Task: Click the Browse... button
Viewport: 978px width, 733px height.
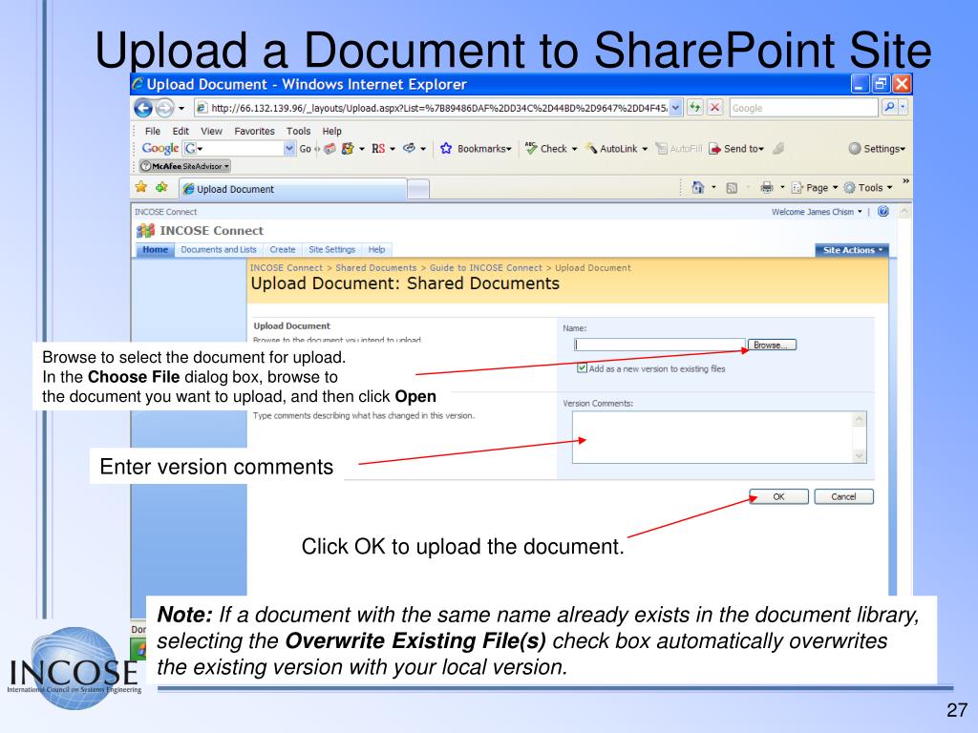Action: (x=772, y=345)
